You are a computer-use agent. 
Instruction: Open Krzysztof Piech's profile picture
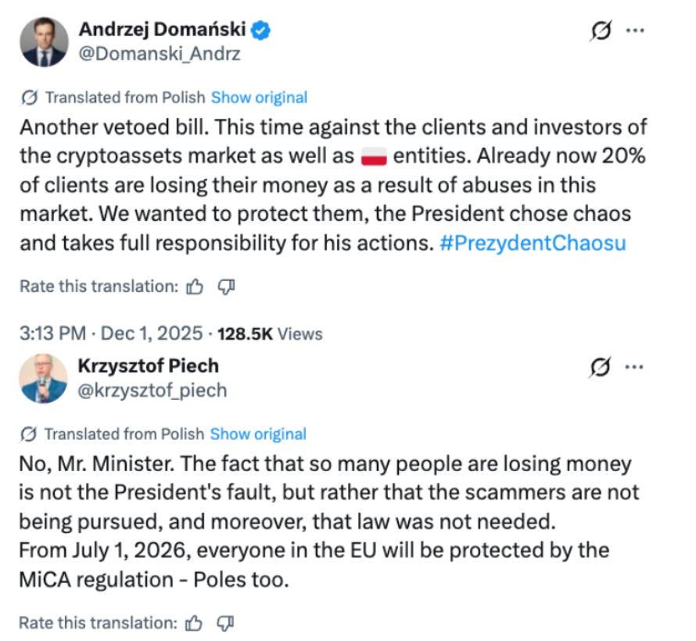(x=44, y=378)
